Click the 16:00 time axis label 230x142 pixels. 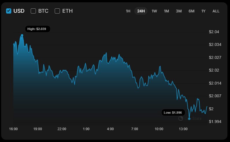pos(14,129)
